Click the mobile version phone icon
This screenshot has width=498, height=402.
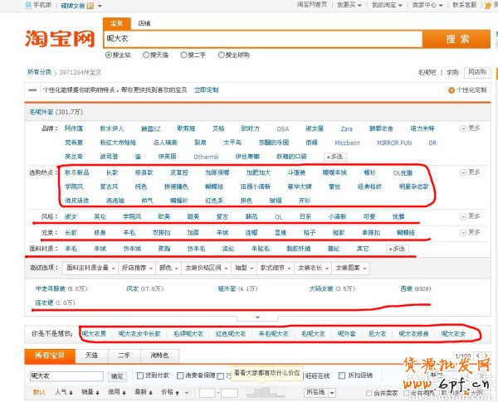click(x=28, y=4)
